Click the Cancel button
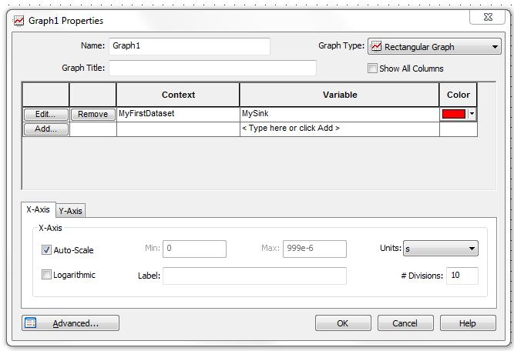This screenshot has height=351, width=514. pos(405,323)
